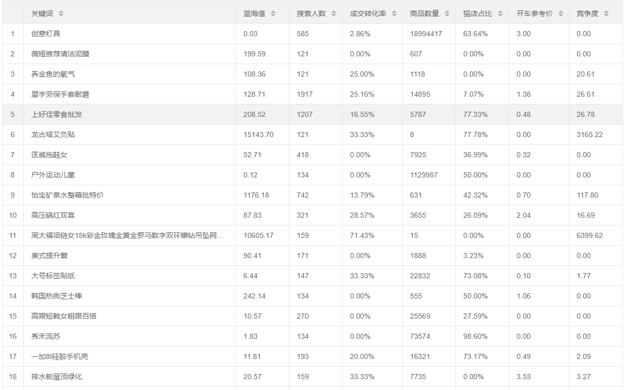Click the sort icon beside 关键词 header
Screen dimensions: 624x390
[61, 14]
